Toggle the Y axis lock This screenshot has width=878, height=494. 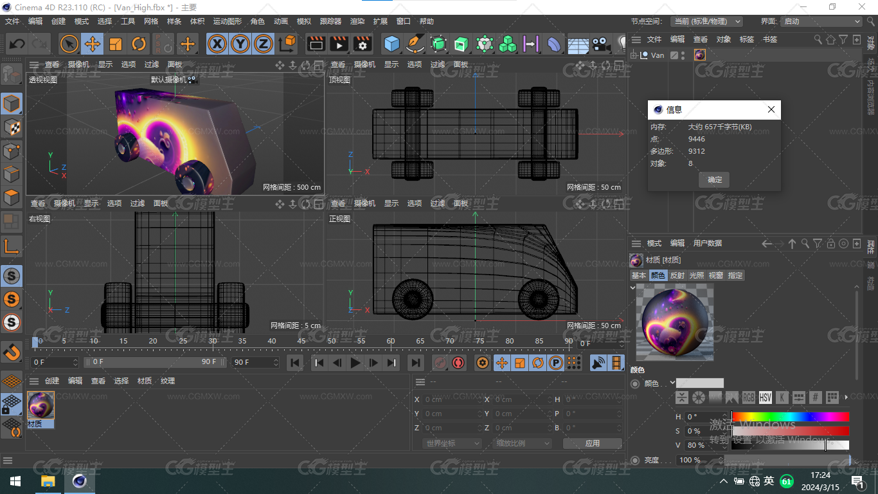click(240, 44)
